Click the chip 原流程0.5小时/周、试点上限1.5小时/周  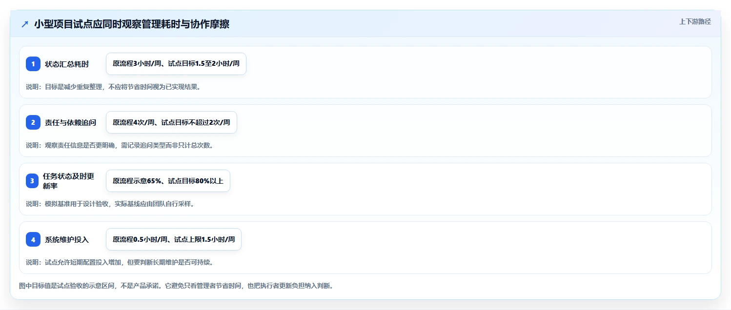click(x=174, y=239)
